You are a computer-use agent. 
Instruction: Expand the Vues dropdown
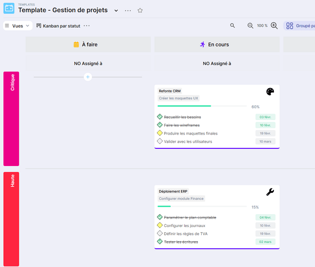[x=18, y=26]
